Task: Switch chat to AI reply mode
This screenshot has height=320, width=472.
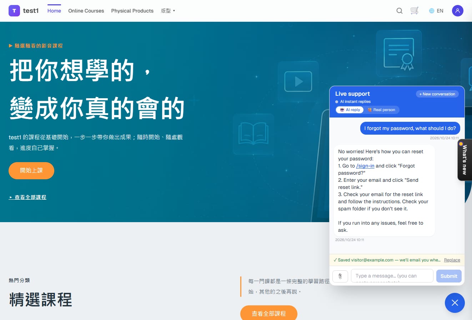Action: tap(350, 110)
